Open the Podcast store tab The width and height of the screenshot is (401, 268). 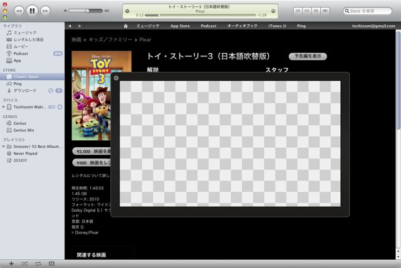(x=209, y=26)
